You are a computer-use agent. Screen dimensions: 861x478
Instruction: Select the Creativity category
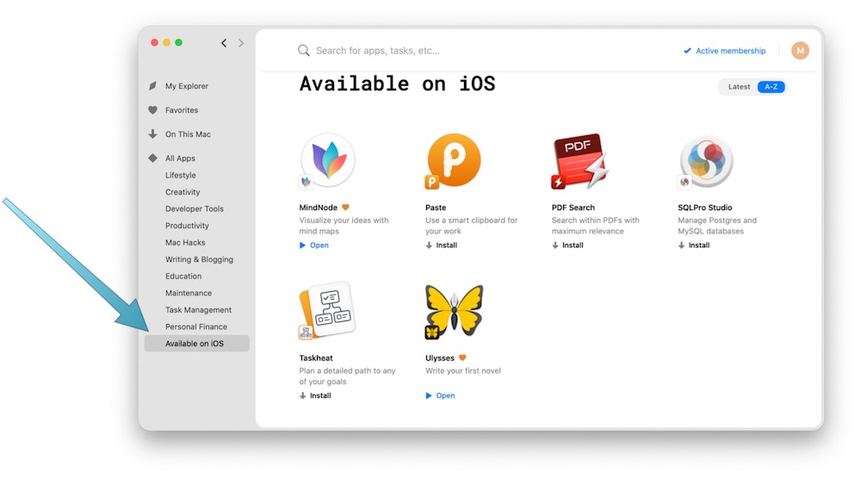click(183, 192)
